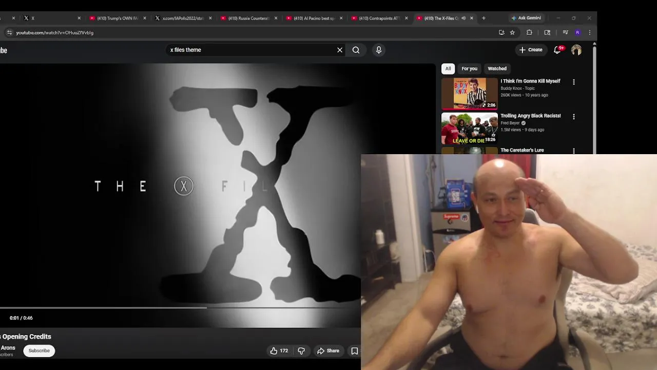Open Trolling Angry Black Racists thumbnail
The width and height of the screenshot is (657, 370).
pos(469,128)
